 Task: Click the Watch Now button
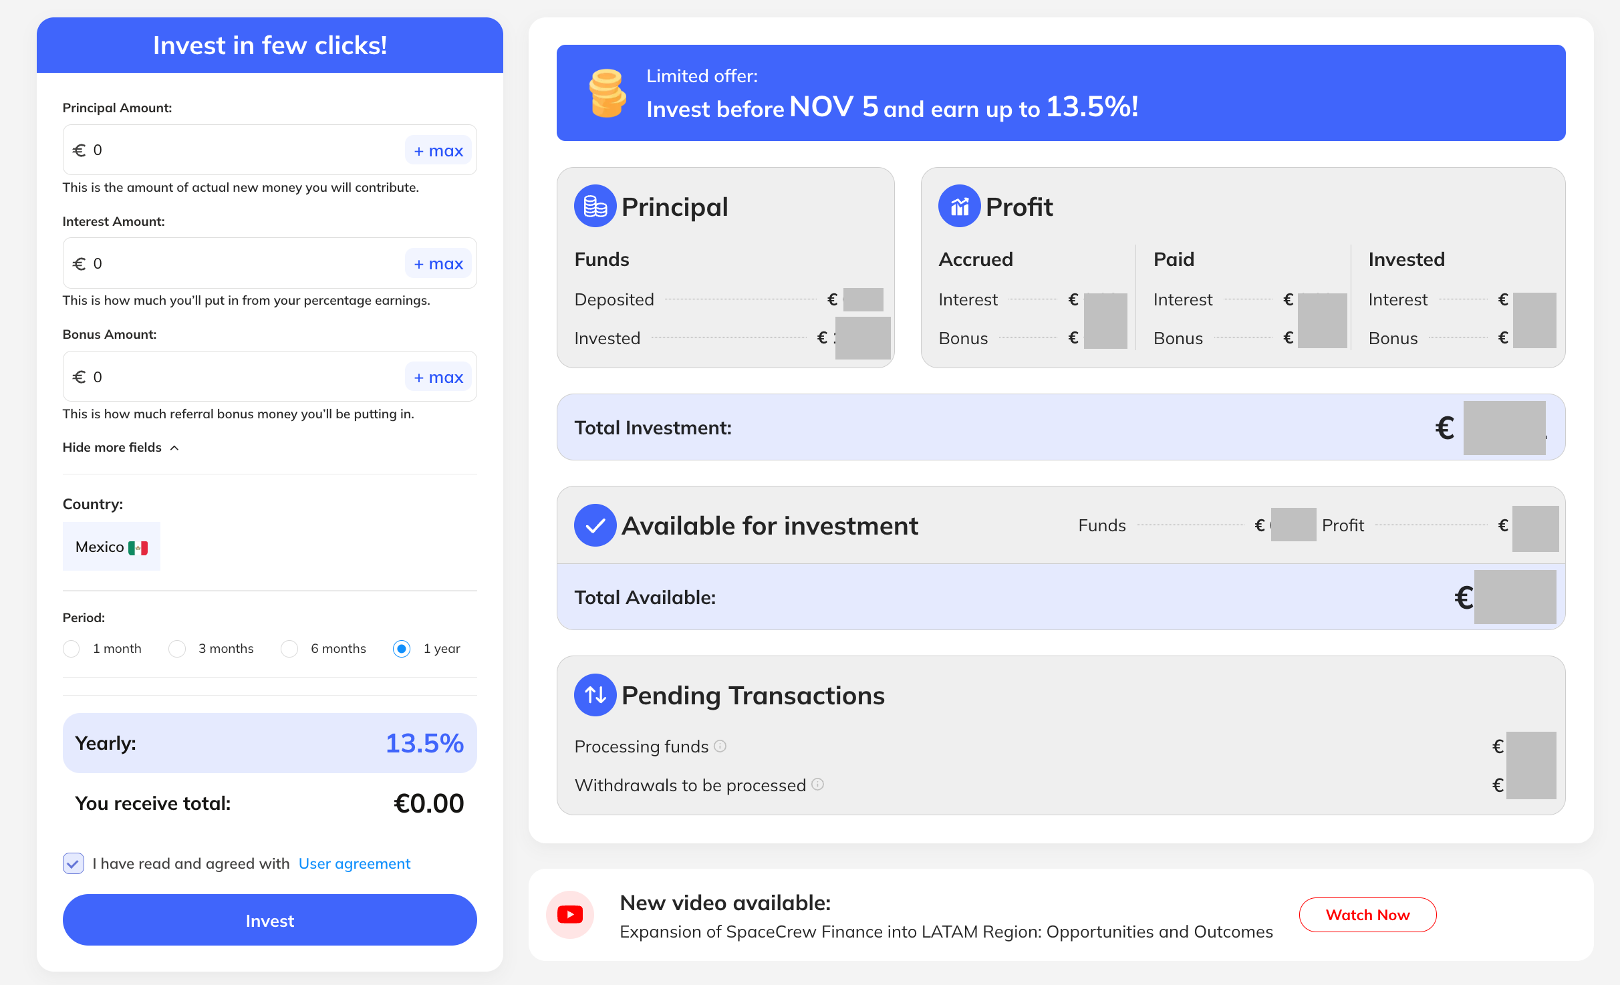1367,914
